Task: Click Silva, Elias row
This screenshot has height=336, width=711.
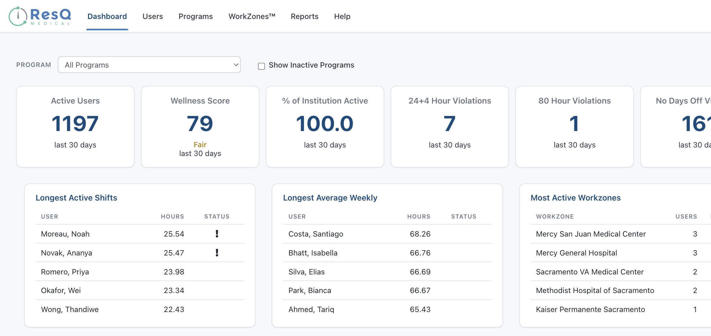Action: pos(387,272)
